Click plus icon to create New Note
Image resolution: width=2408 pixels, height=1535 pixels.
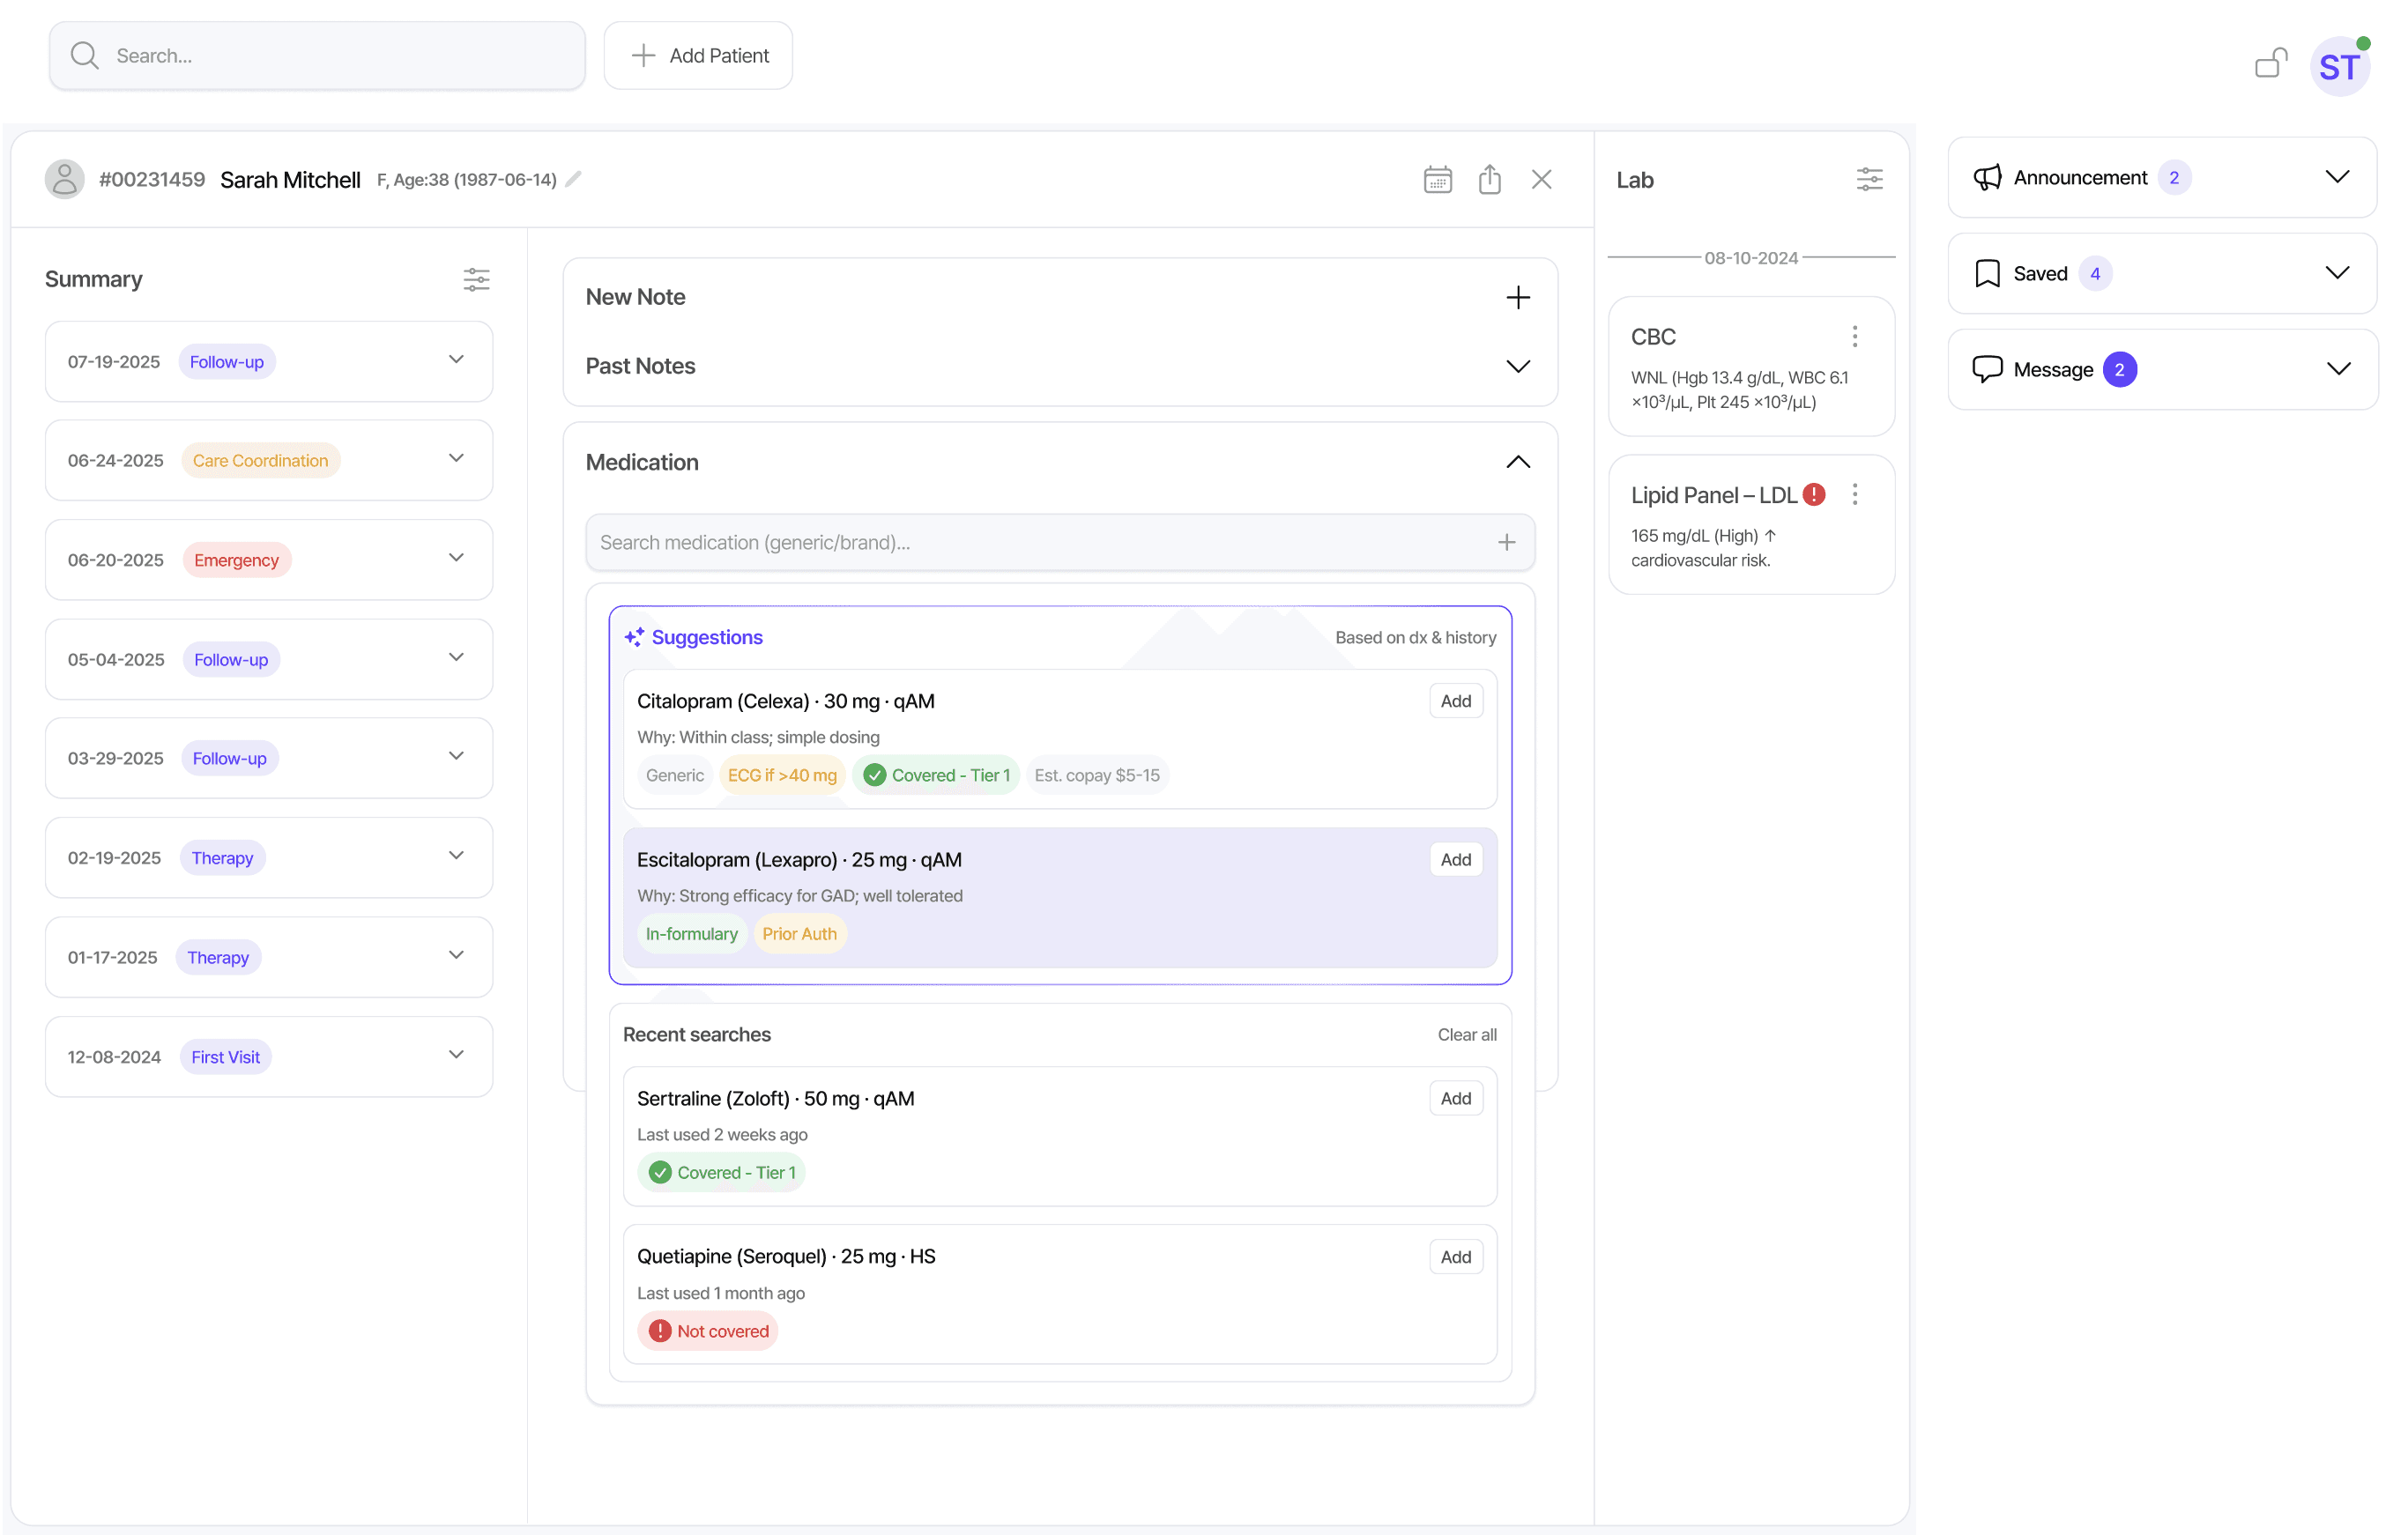[1517, 297]
